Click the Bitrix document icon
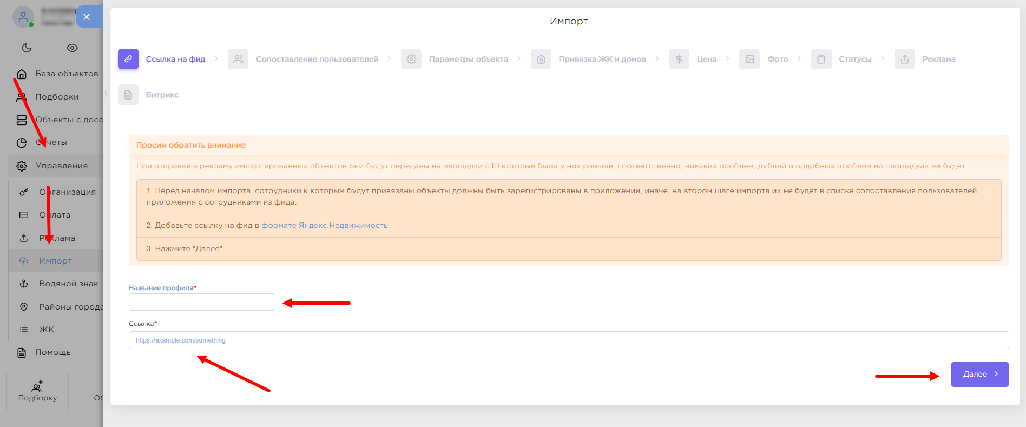The width and height of the screenshot is (1026, 427). [x=128, y=95]
